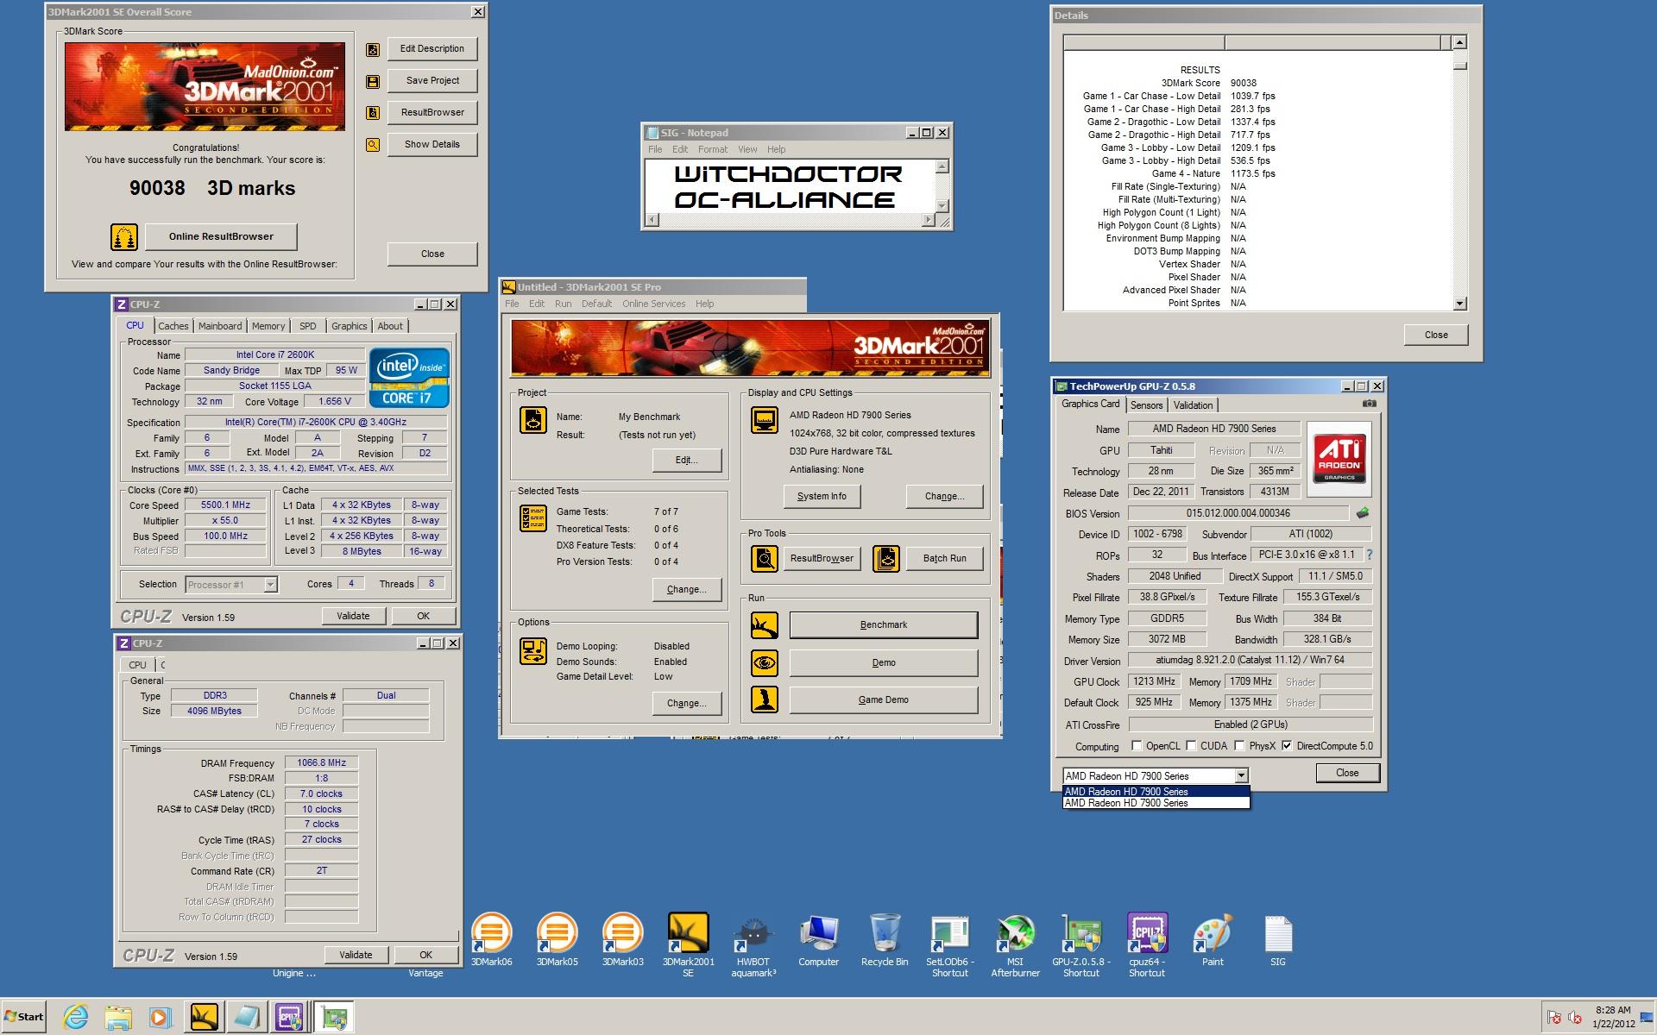Click the Edit Description icon
1657x1035 pixels.
pos(373,50)
